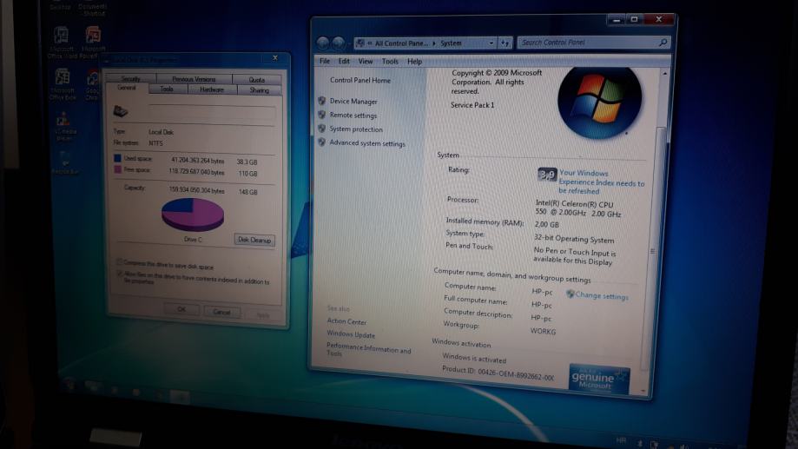The image size is (798, 449).
Task: Open the Recycle Bin desktop icon
Action: [x=64, y=163]
